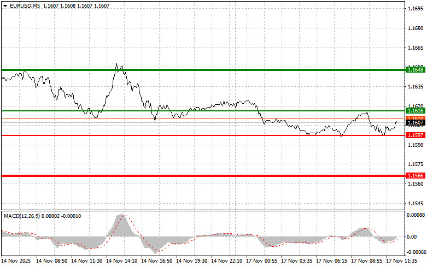Open the chart menu triangle beside EURUSD,M5

point(5,5)
